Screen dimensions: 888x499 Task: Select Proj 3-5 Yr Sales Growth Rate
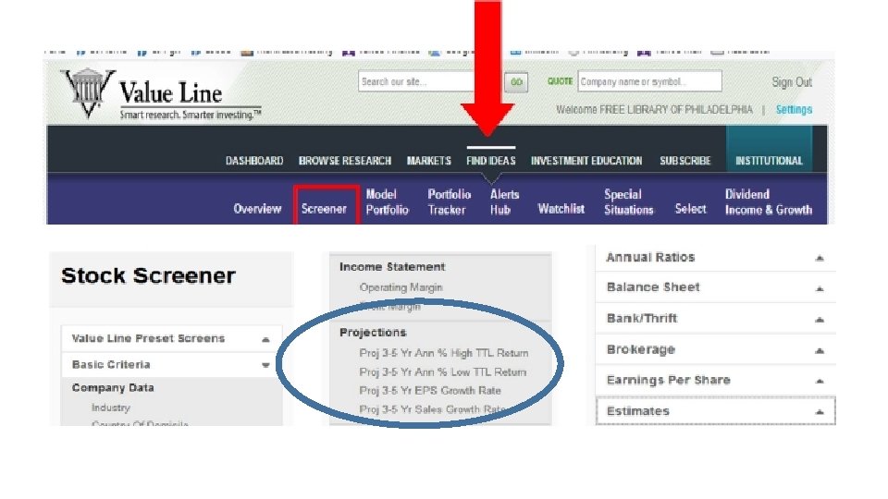coord(432,409)
